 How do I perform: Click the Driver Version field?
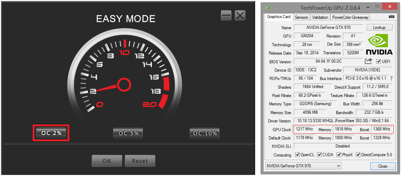click(343, 121)
